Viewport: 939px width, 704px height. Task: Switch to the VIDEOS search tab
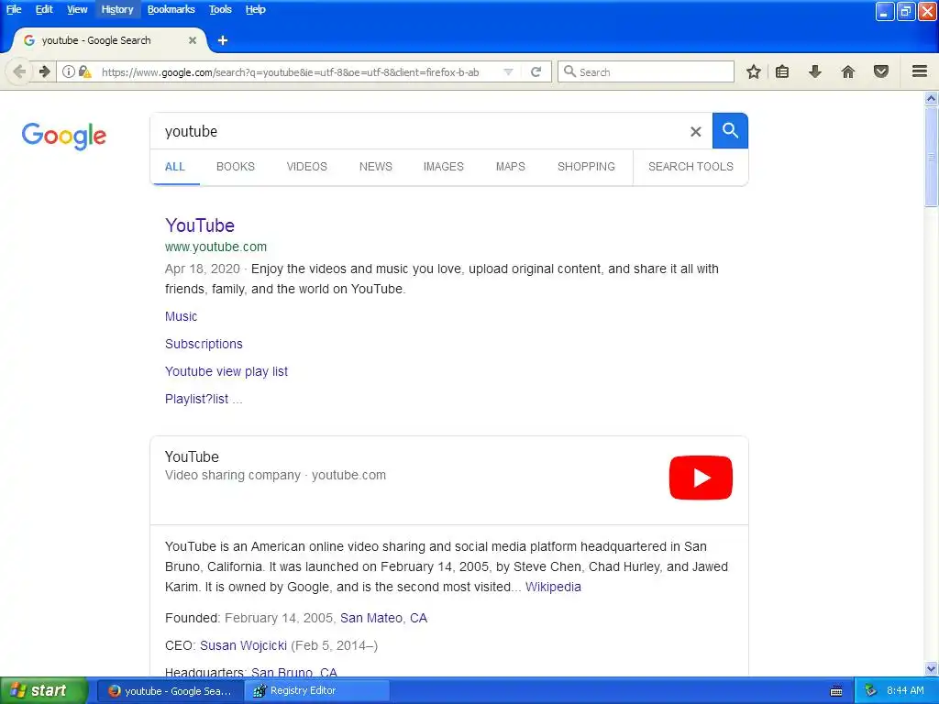click(x=306, y=167)
